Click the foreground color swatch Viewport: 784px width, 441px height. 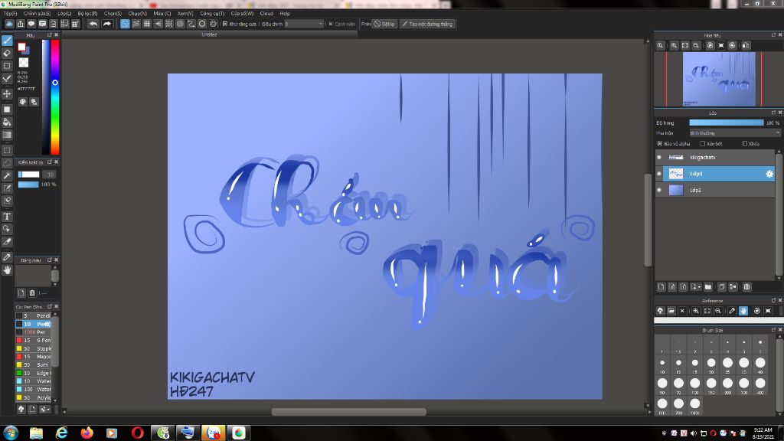pos(21,47)
